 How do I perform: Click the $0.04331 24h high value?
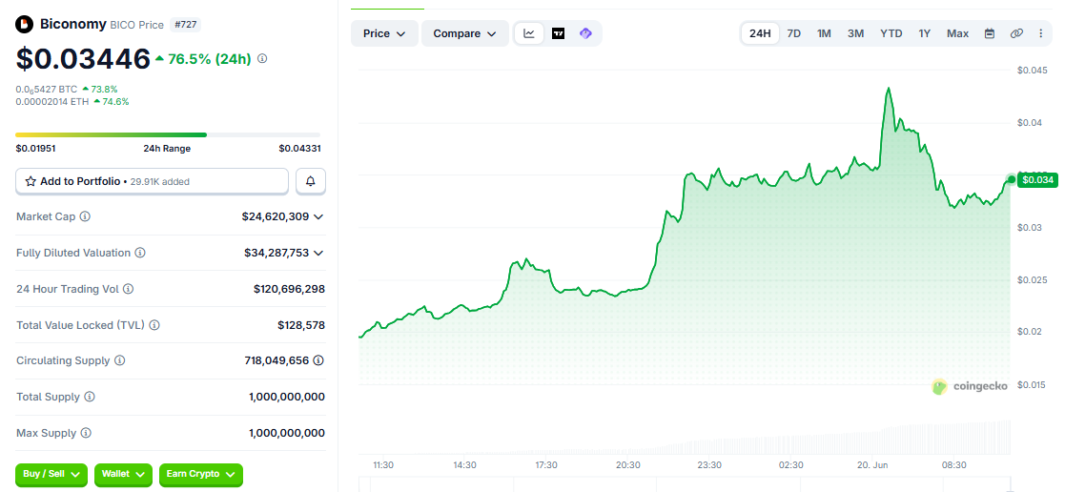[x=299, y=148]
